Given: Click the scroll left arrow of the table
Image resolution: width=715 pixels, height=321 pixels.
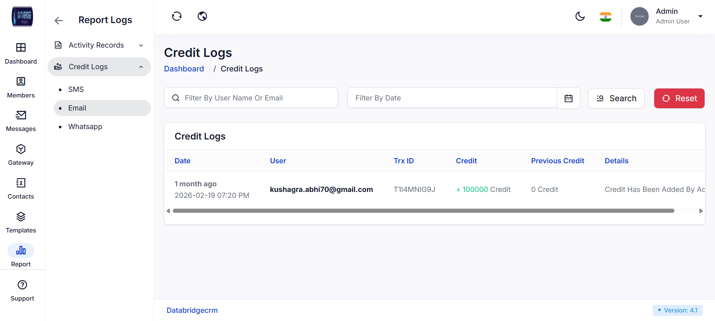Looking at the screenshot, I should [x=168, y=211].
